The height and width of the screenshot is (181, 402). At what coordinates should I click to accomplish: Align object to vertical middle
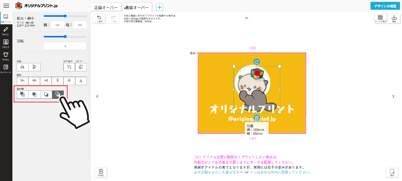[69, 80]
